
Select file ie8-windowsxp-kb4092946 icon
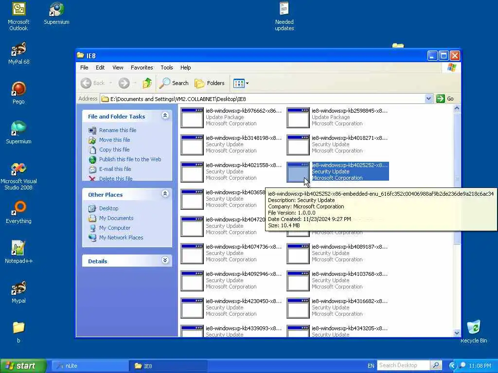192,281
